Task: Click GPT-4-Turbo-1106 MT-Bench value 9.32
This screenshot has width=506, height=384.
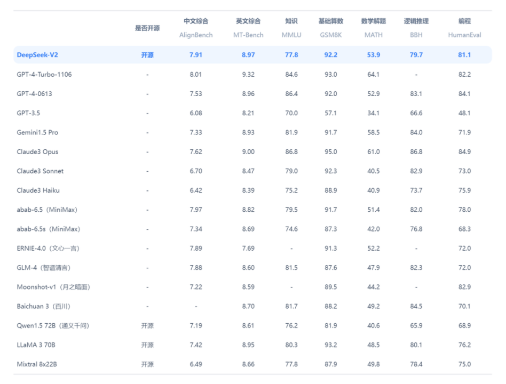Action: pyautogui.click(x=248, y=75)
